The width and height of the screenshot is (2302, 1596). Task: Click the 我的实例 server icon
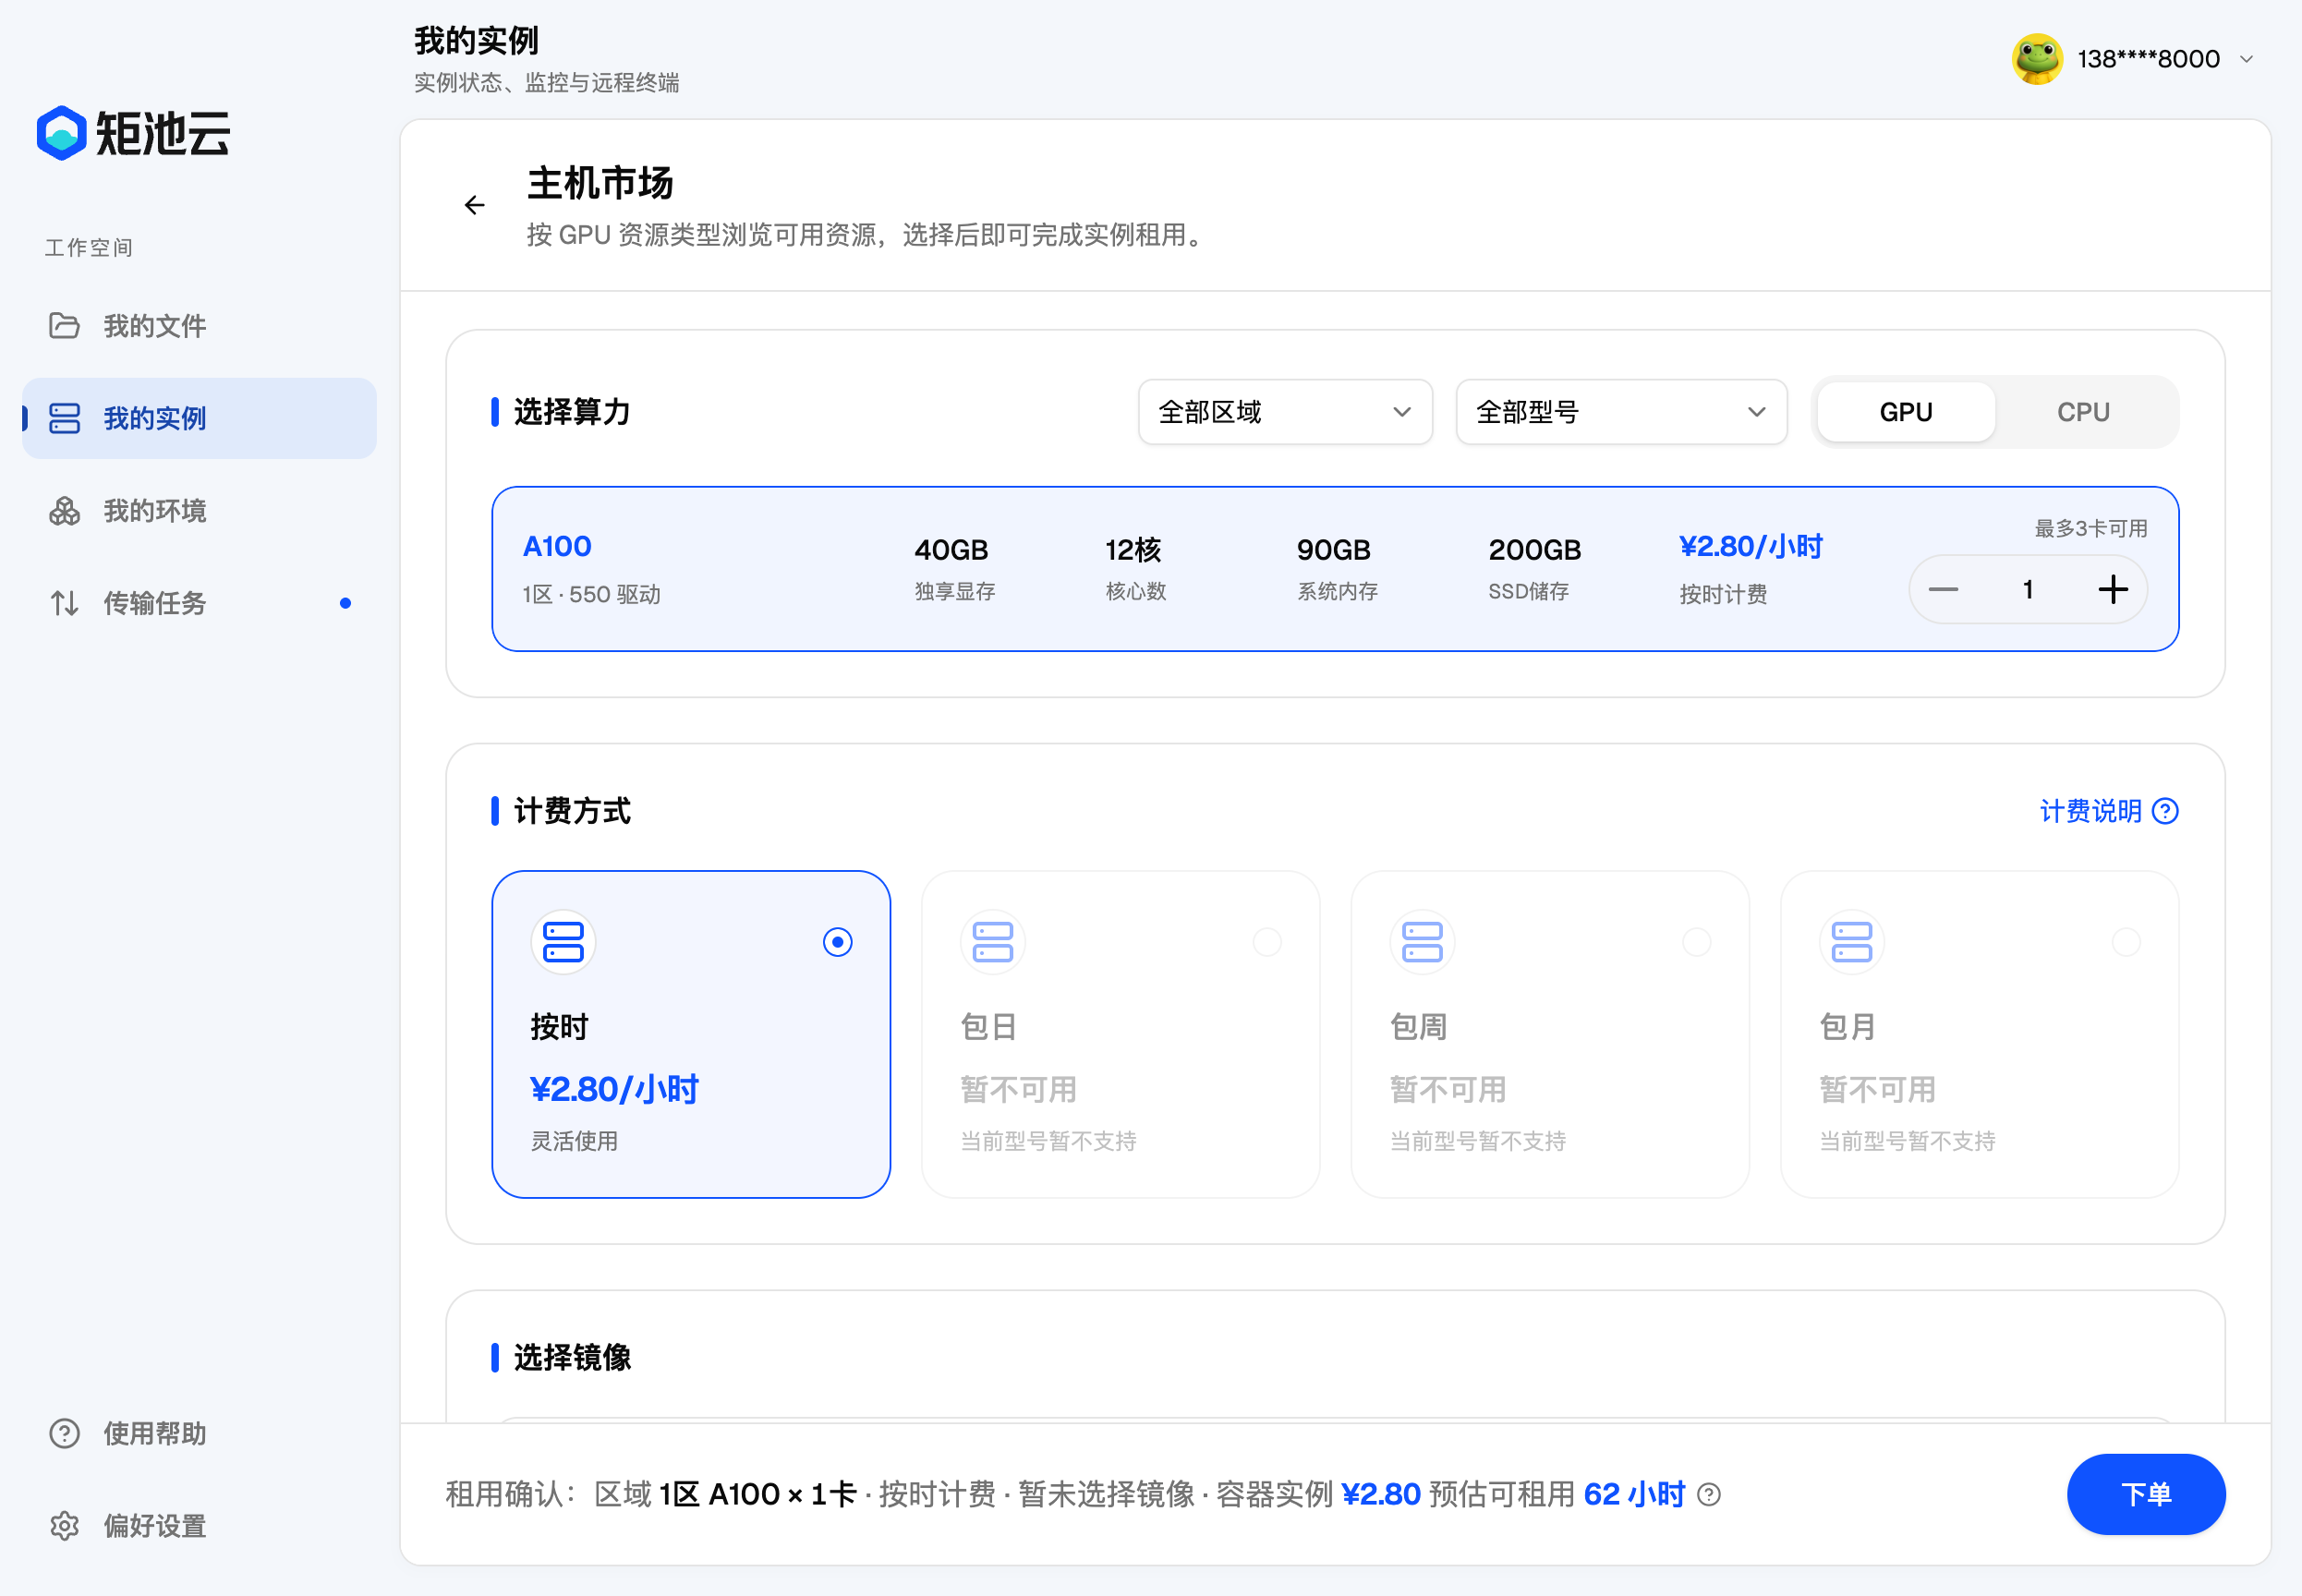coord(64,418)
